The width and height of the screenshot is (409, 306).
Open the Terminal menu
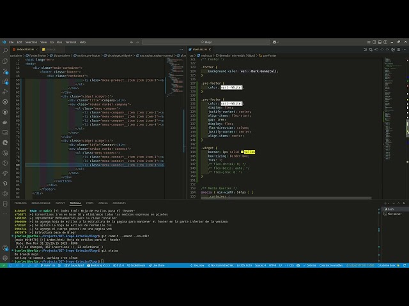click(71, 42)
